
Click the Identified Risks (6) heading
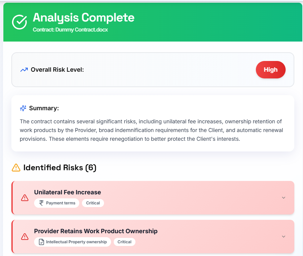tap(60, 168)
